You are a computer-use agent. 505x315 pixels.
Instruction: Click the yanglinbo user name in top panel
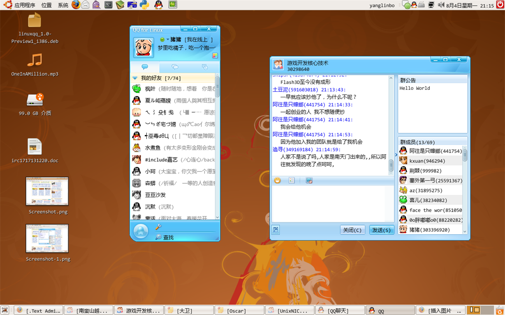coord(382,5)
